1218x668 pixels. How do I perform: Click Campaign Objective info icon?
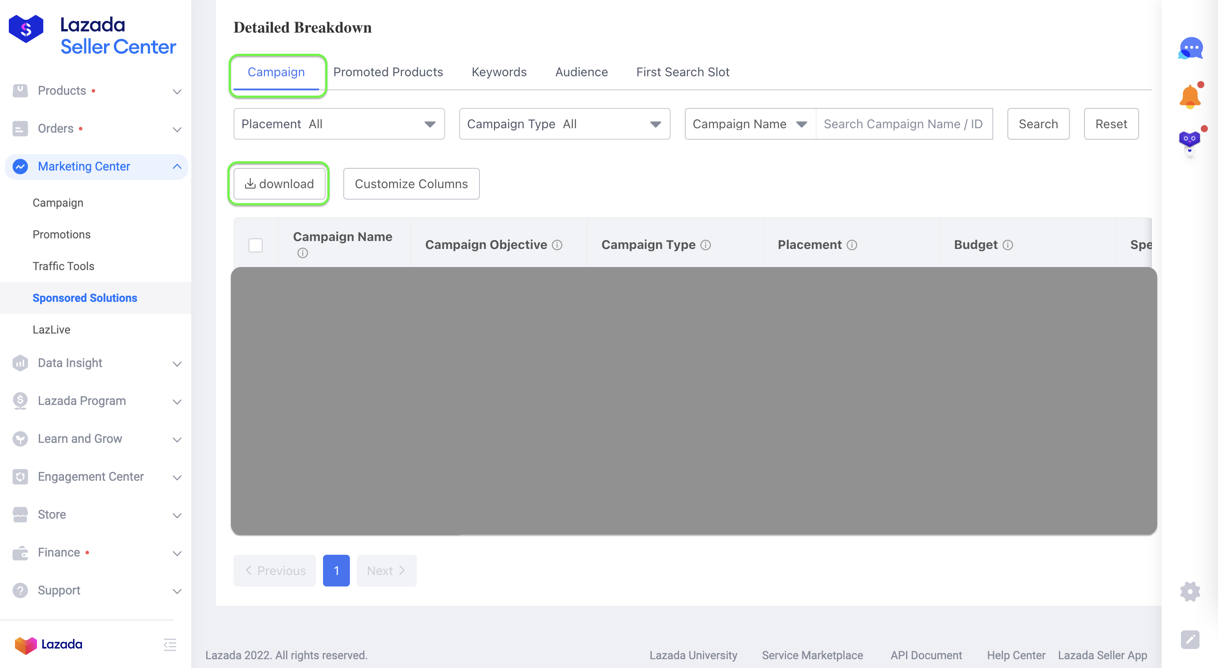[557, 245]
